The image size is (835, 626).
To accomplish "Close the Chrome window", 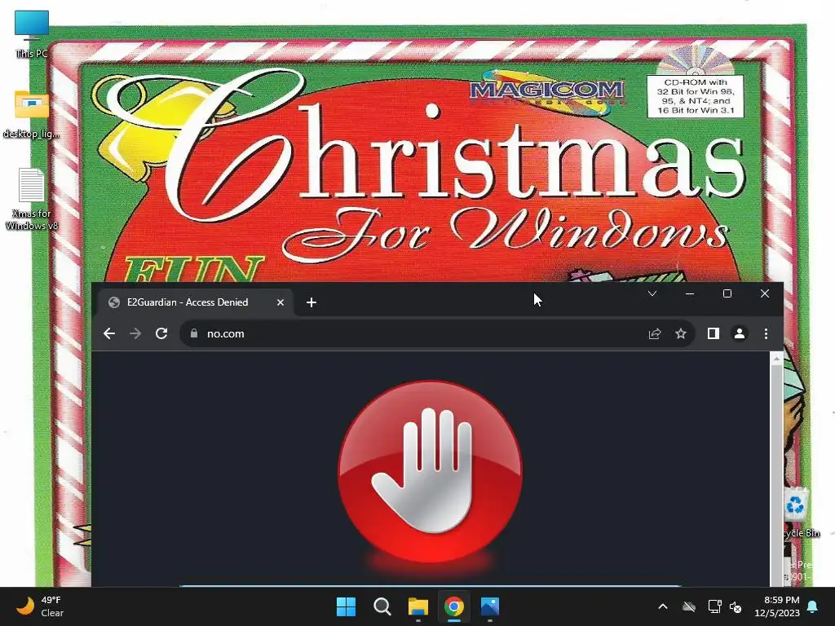I will [765, 293].
